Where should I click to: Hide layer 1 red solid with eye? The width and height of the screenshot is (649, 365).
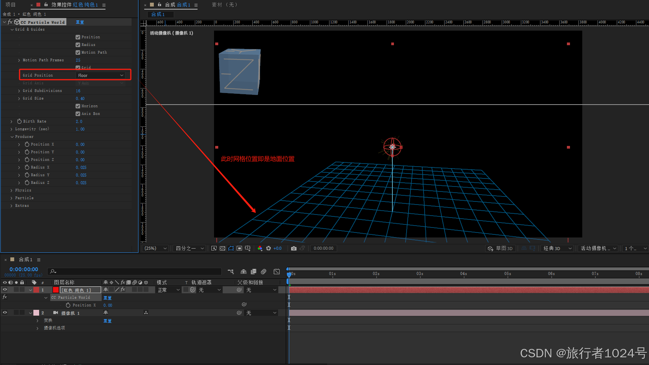tap(5, 290)
